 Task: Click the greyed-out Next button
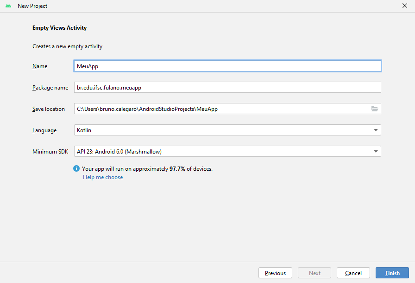pyautogui.click(x=314, y=273)
